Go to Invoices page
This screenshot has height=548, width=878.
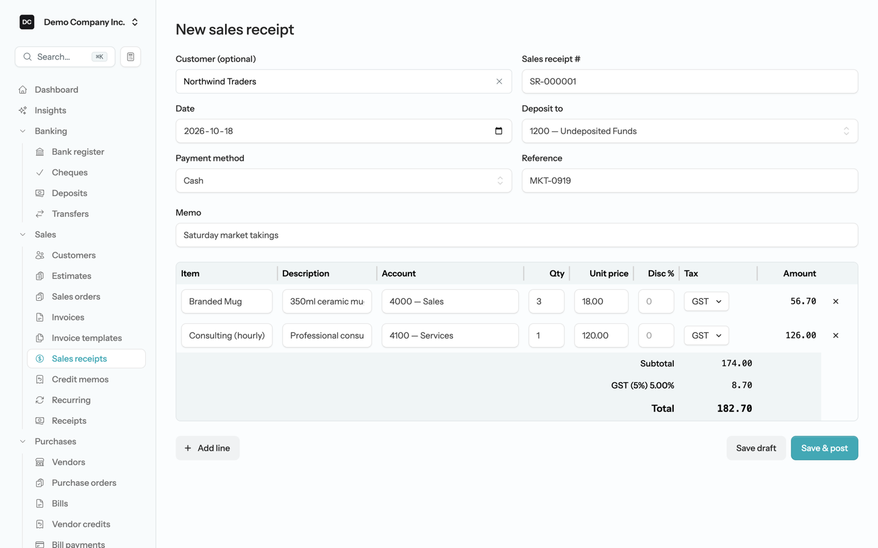[x=86, y=317]
